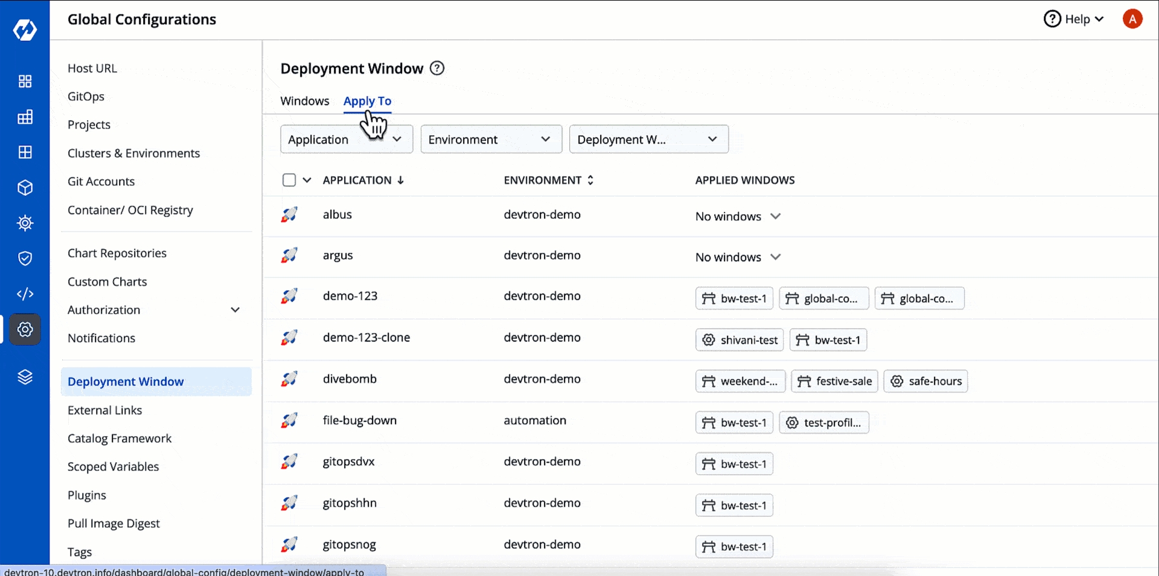Open the layers stack icon in sidebar
This screenshot has width=1159, height=576.
[25, 377]
